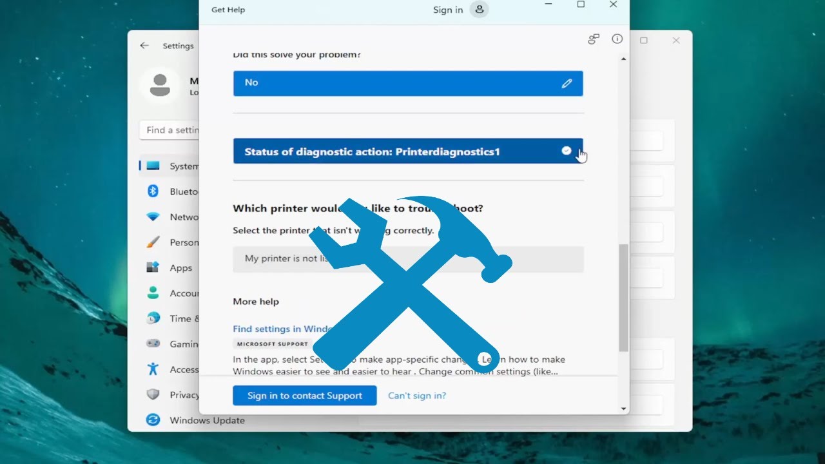825x464 pixels.
Task: Expand the Printerdiagnostics1 diagnostic status bar
Action: pos(408,151)
